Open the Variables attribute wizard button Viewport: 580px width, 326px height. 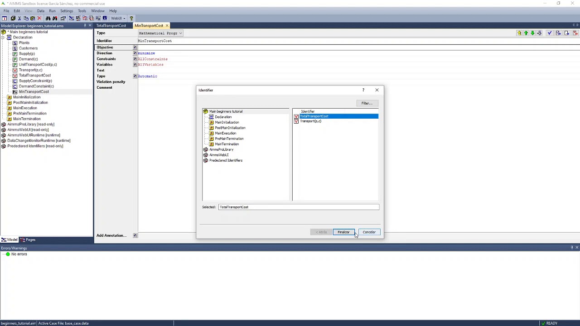tap(135, 65)
